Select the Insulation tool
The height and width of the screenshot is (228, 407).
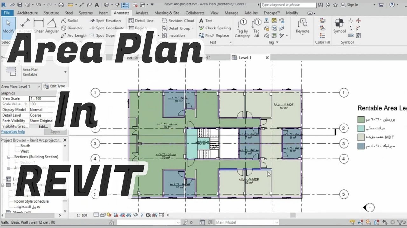point(173,35)
